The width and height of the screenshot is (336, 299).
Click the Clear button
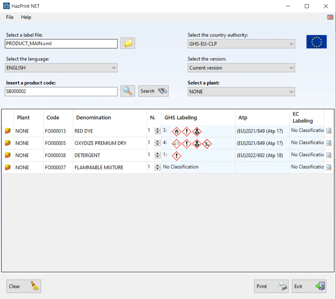24,286
